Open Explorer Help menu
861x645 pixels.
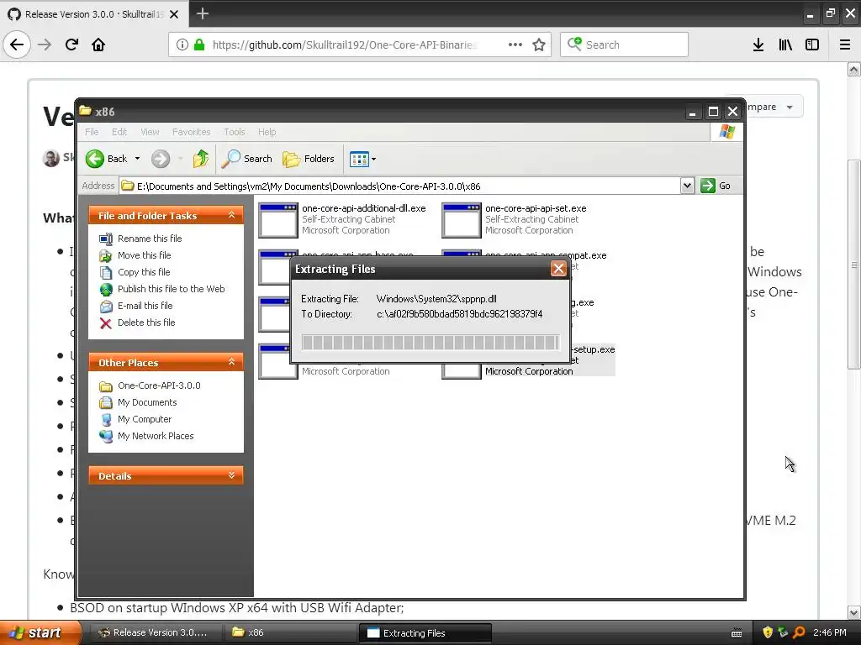pos(267,132)
